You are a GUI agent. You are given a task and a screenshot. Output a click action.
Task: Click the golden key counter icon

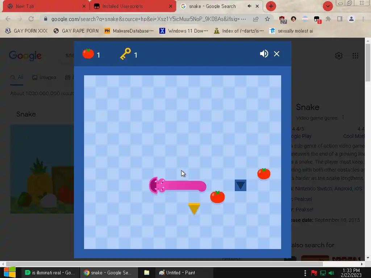(x=125, y=54)
